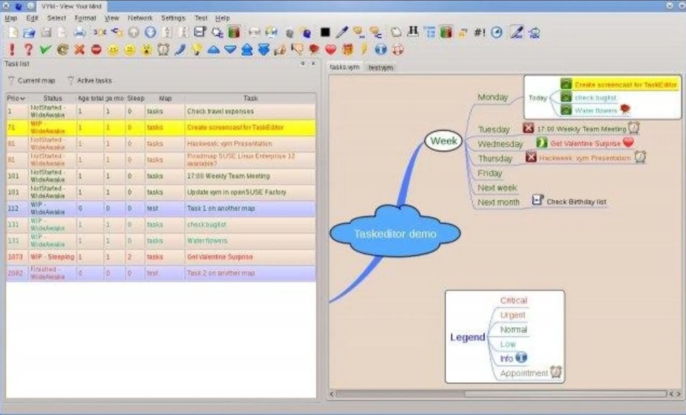Click the blue info flag icon
The height and width of the screenshot is (415, 686).
click(381, 49)
